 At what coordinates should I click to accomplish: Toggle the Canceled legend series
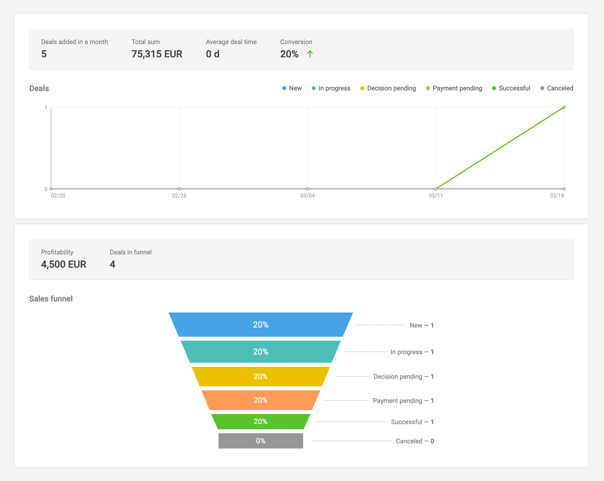click(556, 88)
